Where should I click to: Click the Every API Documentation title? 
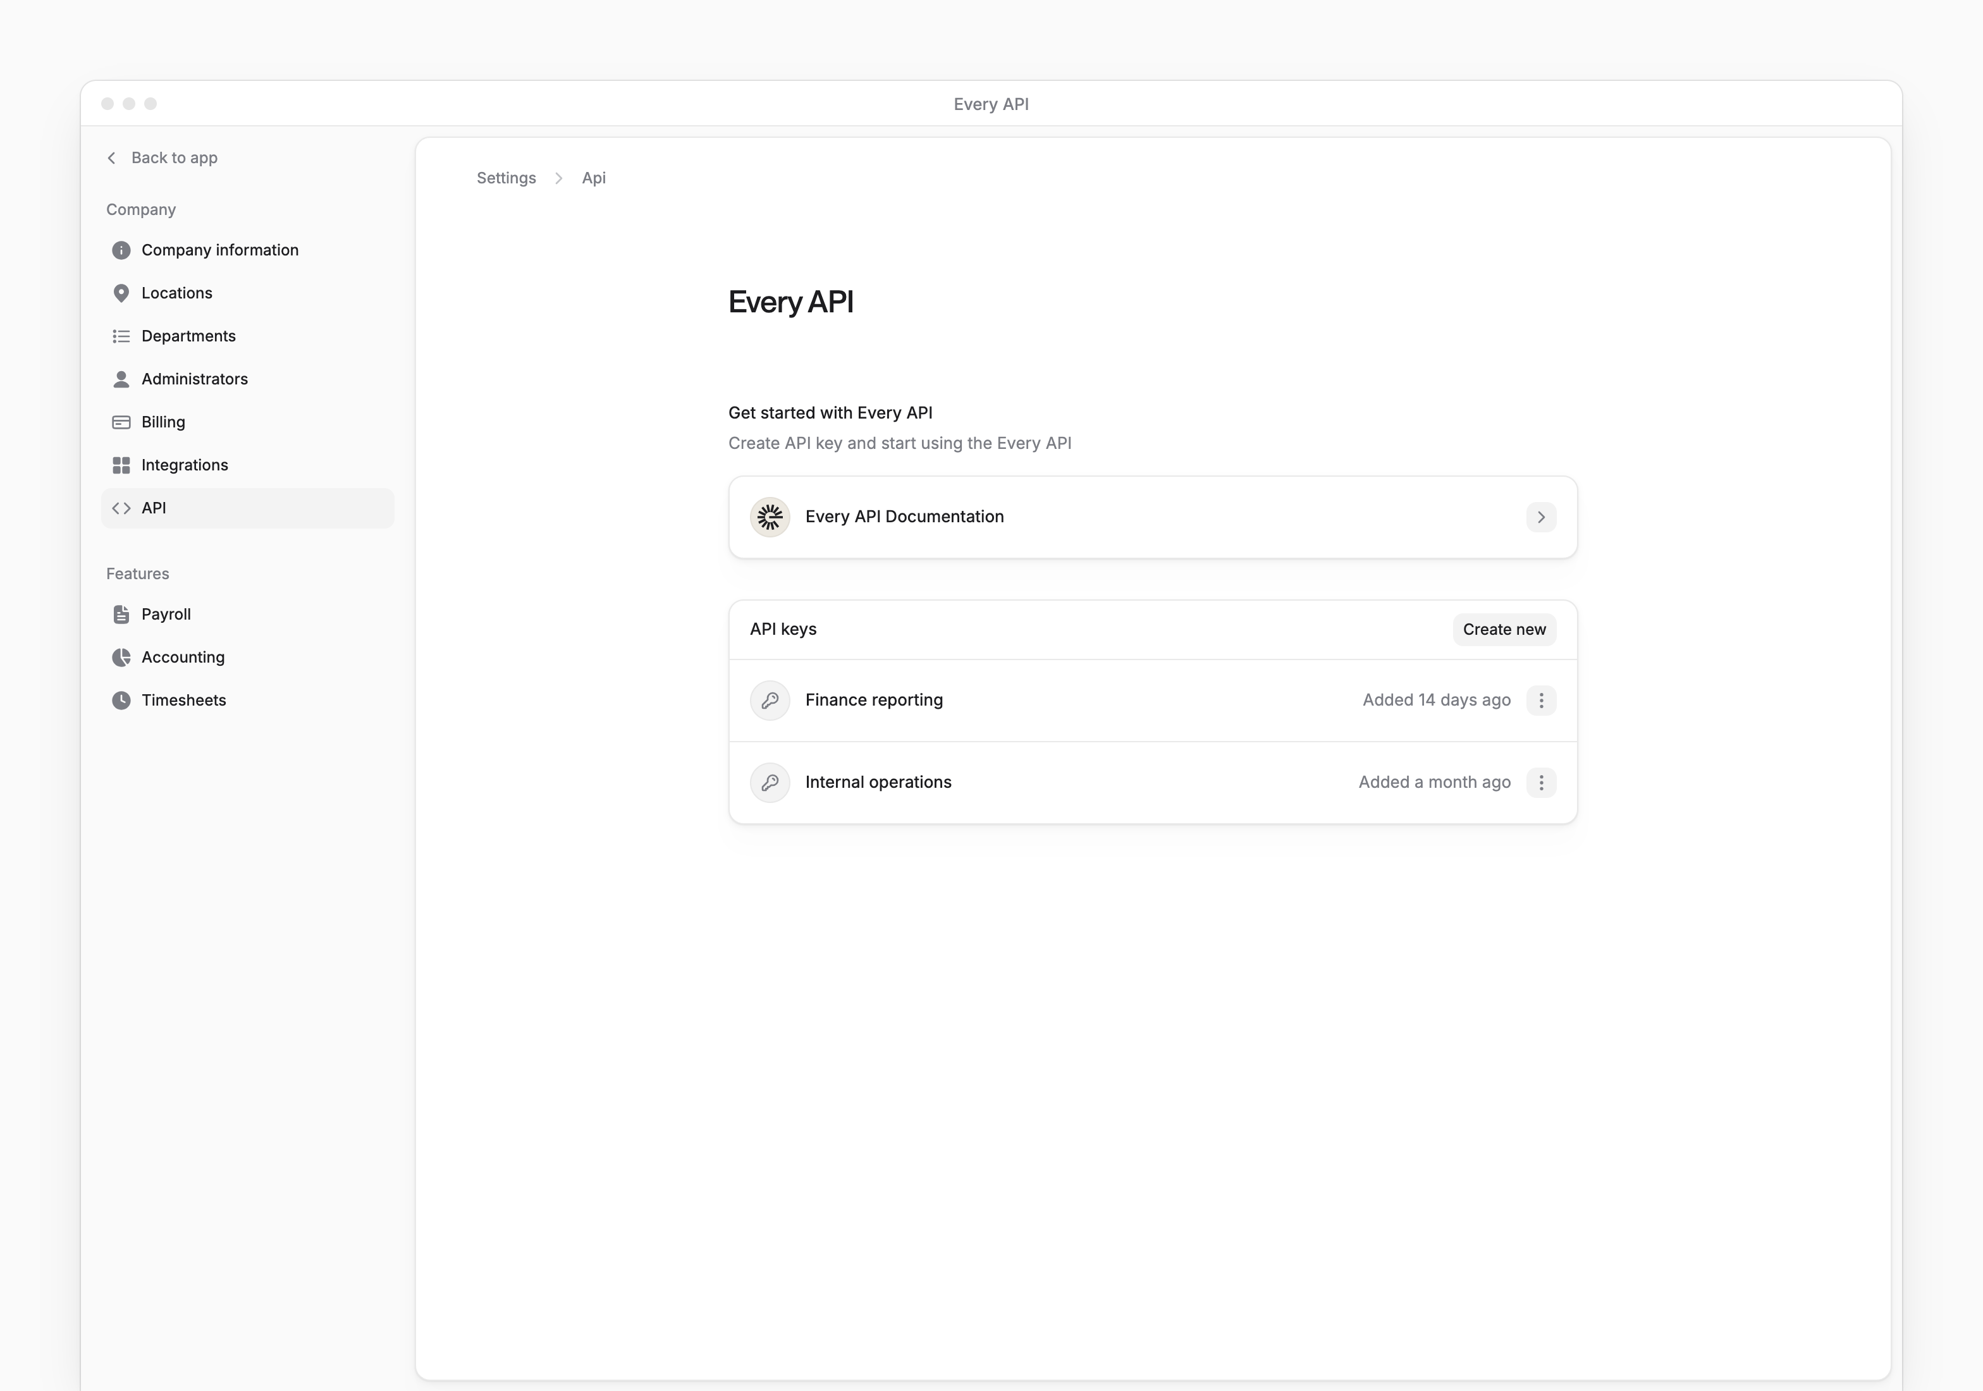[904, 517]
